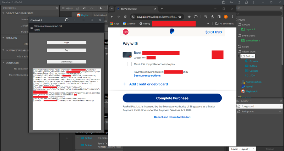This screenshot has height=151, width=284.
Task: Open preview dropdown arrow next to play
Action: [104, 8]
